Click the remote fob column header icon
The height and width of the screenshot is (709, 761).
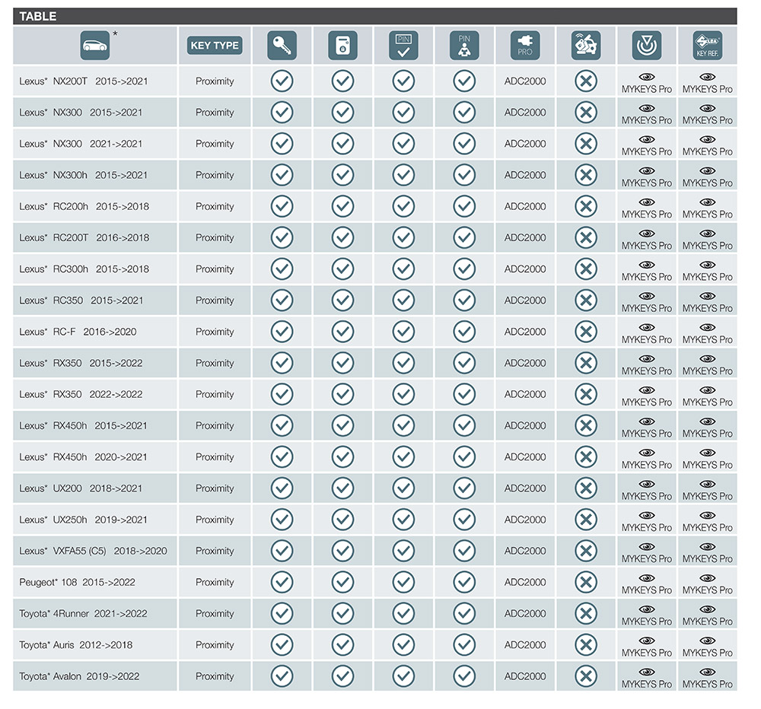[342, 46]
